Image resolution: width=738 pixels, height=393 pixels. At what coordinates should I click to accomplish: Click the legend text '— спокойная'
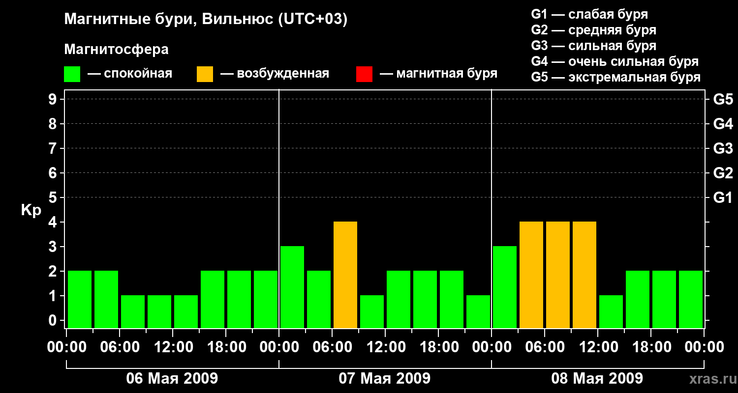click(130, 74)
